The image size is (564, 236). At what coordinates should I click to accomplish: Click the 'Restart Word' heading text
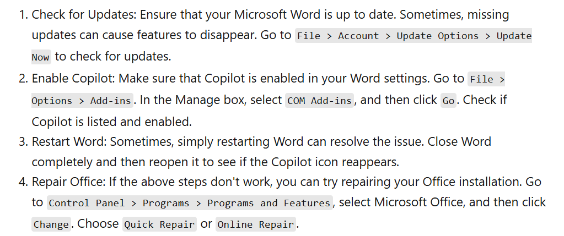(68, 142)
